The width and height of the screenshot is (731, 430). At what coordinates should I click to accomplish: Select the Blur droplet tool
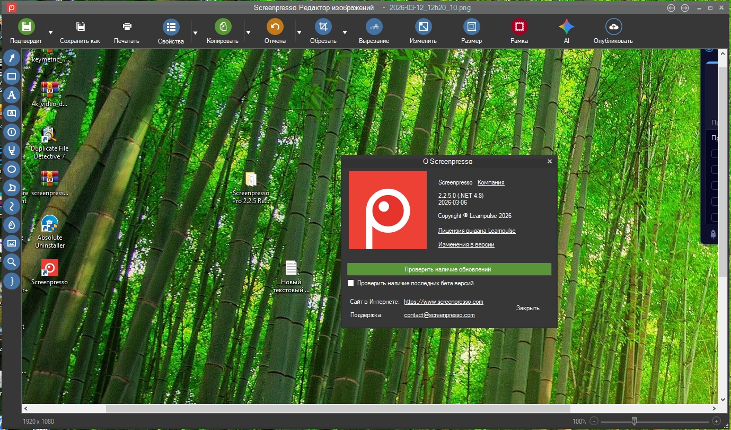(x=12, y=225)
